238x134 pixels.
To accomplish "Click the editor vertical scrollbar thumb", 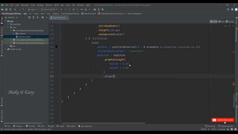I will [234, 101].
